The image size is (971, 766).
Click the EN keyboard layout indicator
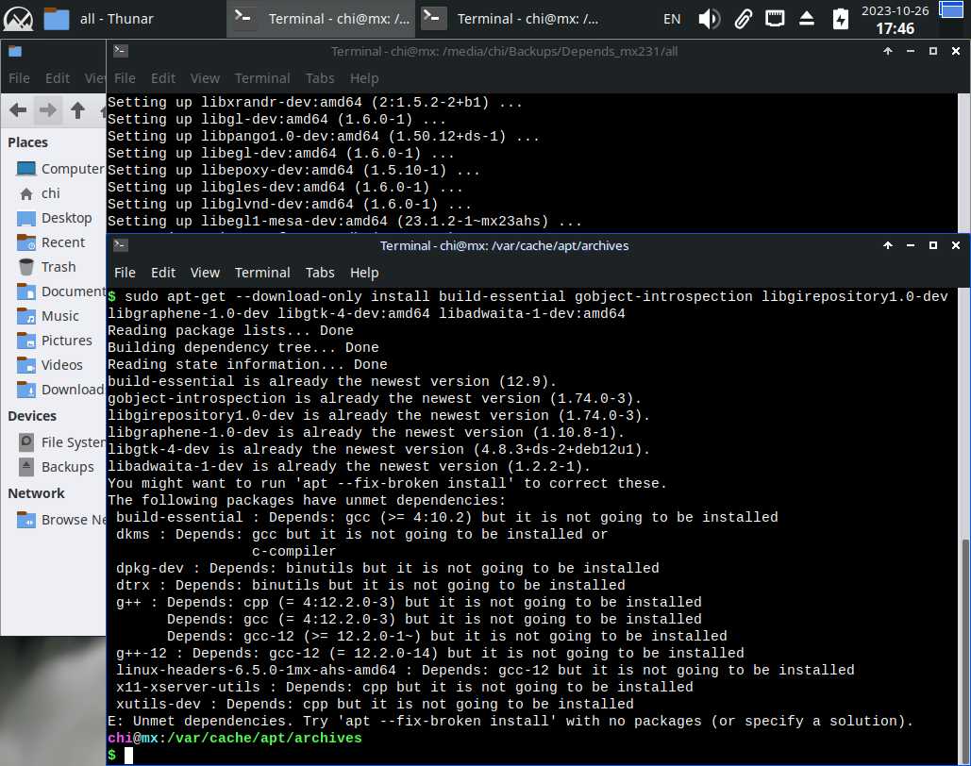tap(671, 19)
